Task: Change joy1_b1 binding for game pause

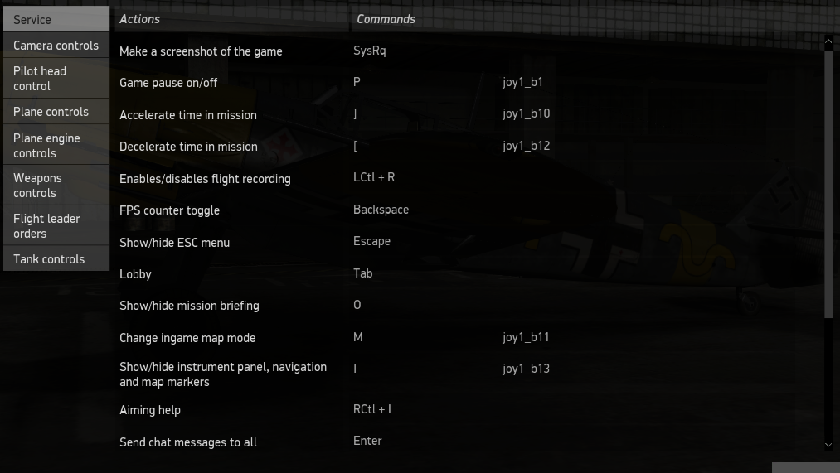Action: coord(522,82)
